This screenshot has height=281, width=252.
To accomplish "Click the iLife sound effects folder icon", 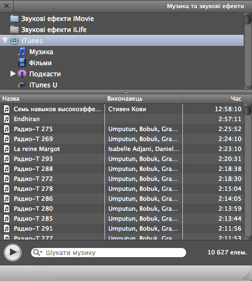I will point(14,29).
